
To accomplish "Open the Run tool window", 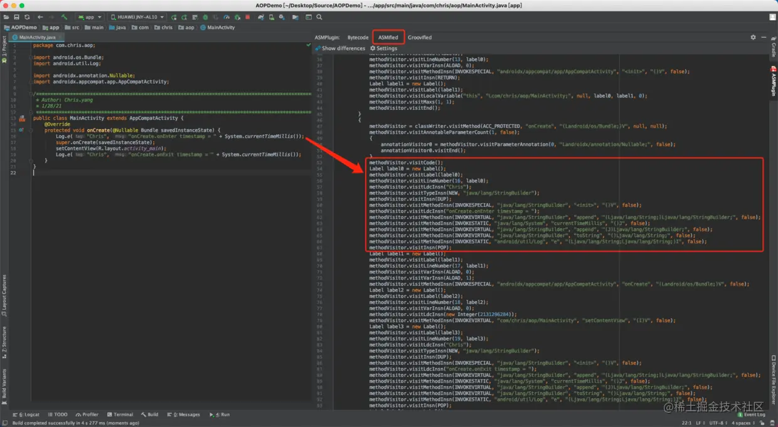I will click(219, 414).
